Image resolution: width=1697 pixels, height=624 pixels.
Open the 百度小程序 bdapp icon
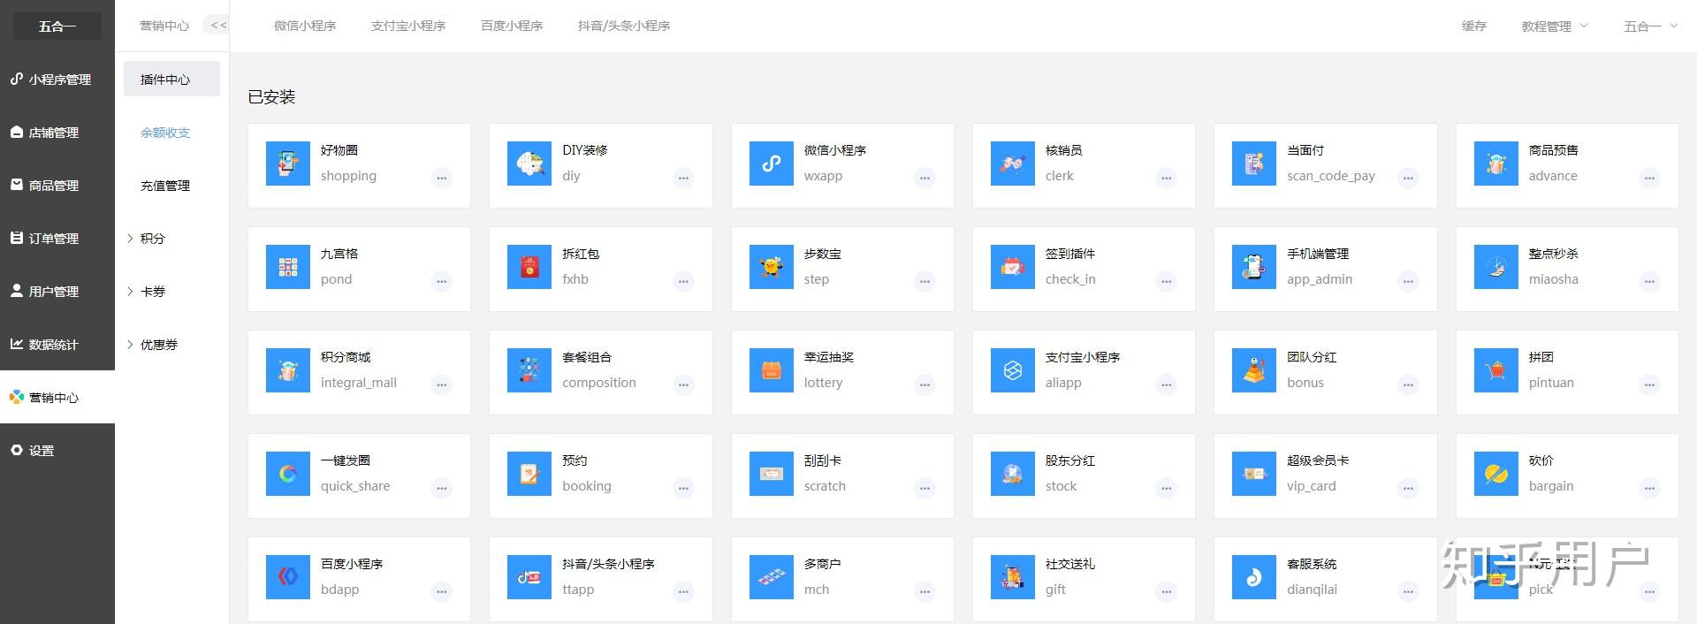288,577
